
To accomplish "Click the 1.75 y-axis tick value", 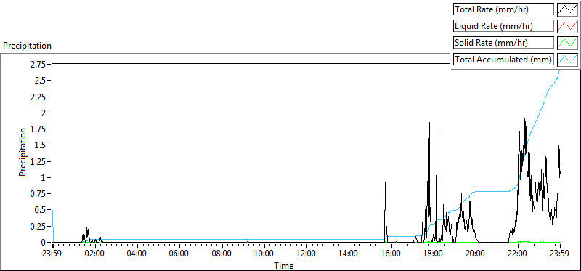I will [x=38, y=129].
